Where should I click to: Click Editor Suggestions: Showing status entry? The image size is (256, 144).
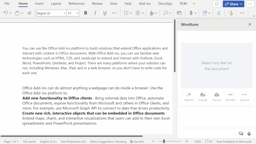[108, 141]
